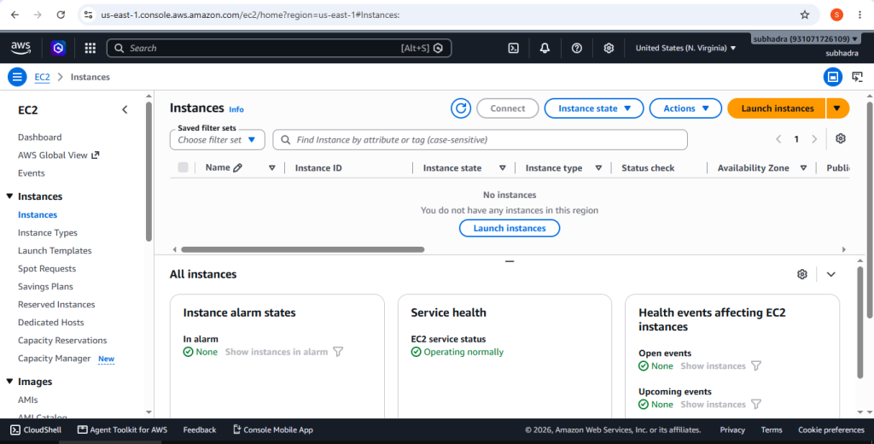This screenshot has width=874, height=444.
Task: Open Instance Types in sidebar
Action: [x=48, y=232]
